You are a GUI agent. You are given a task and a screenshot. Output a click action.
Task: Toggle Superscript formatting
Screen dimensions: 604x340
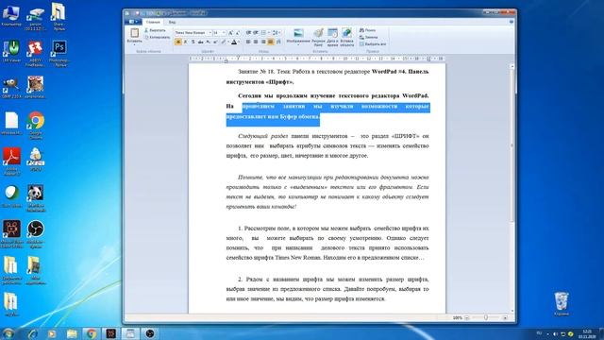point(215,42)
